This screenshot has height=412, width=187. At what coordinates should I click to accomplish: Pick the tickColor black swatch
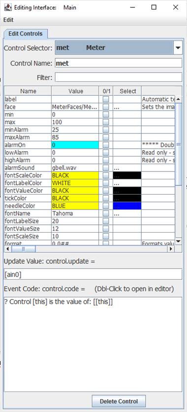[x=127, y=199]
